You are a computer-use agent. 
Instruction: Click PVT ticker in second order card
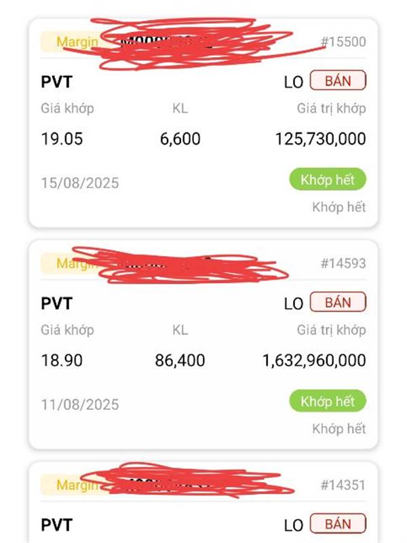point(56,303)
